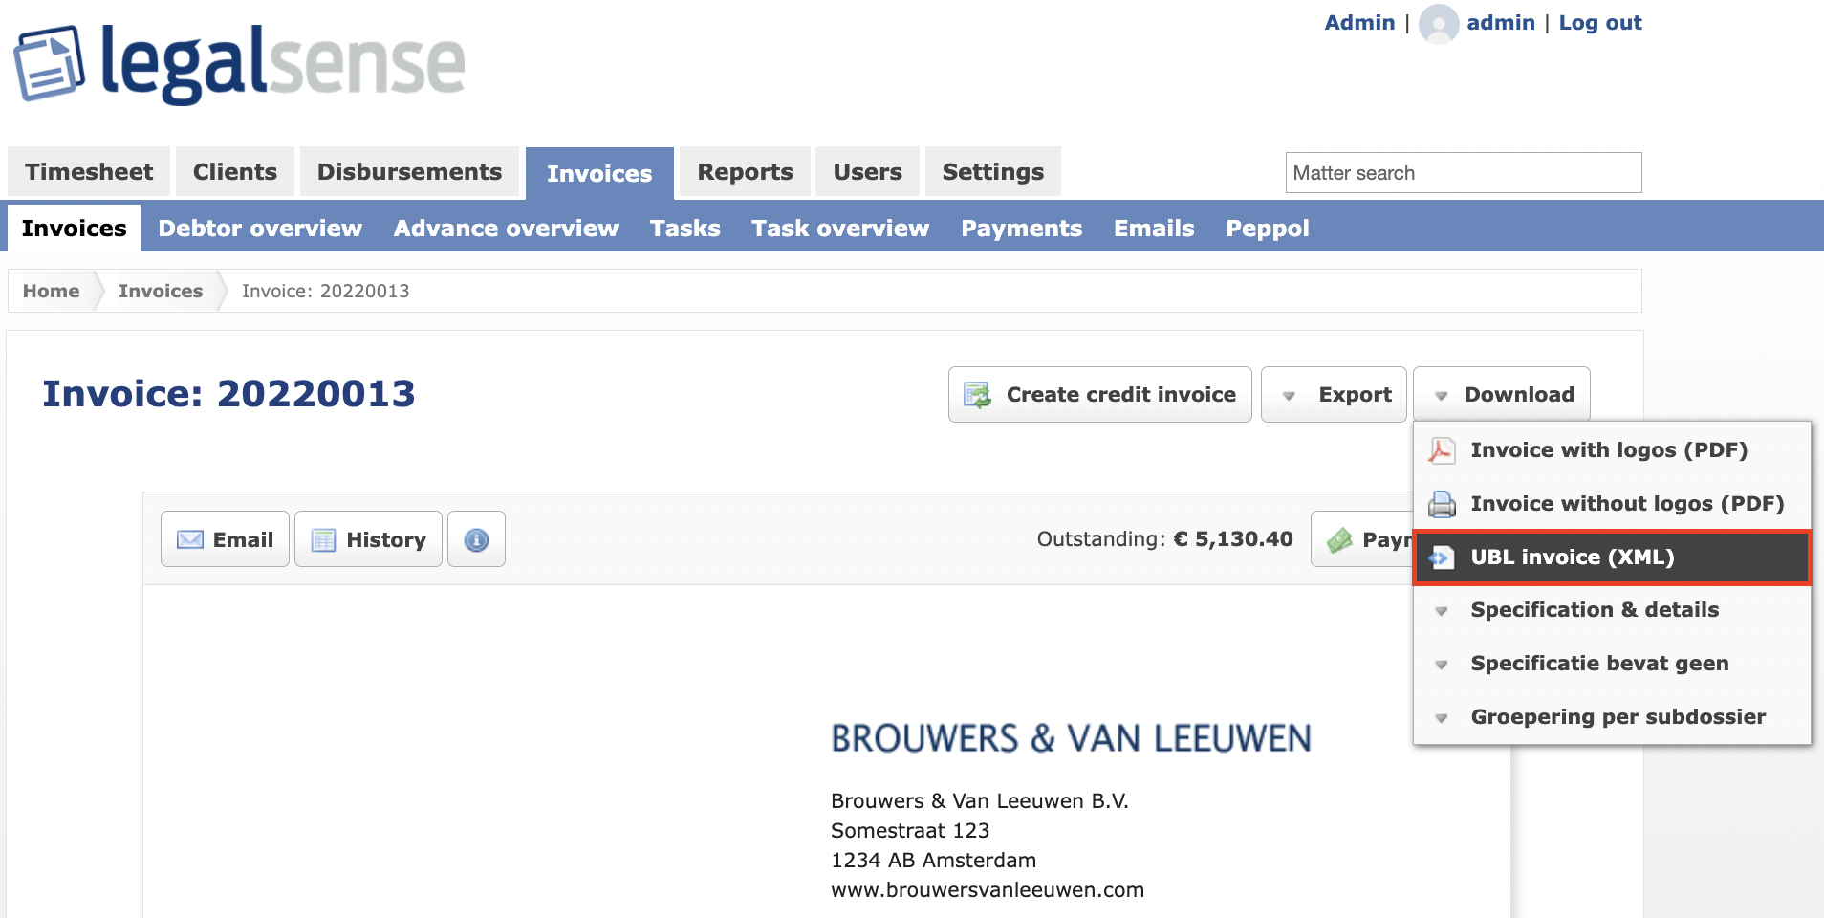Select Invoice without logos (PDF)
1824x918 pixels.
(x=1612, y=504)
